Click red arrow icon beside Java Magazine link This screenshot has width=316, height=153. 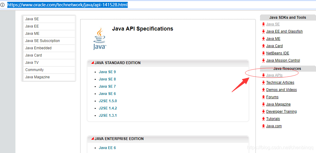[263, 104]
